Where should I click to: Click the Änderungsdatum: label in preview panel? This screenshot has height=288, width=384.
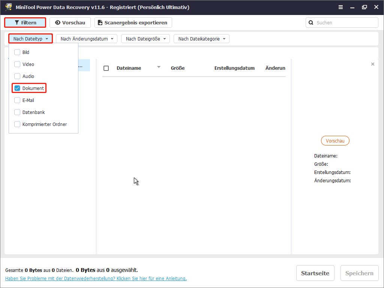[x=333, y=181]
